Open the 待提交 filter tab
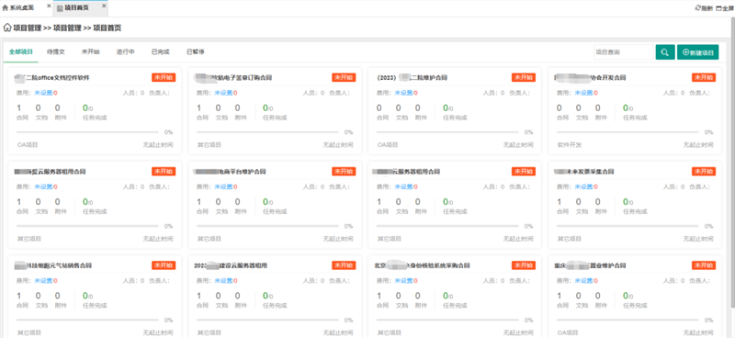The height and width of the screenshot is (338, 735). pos(56,52)
